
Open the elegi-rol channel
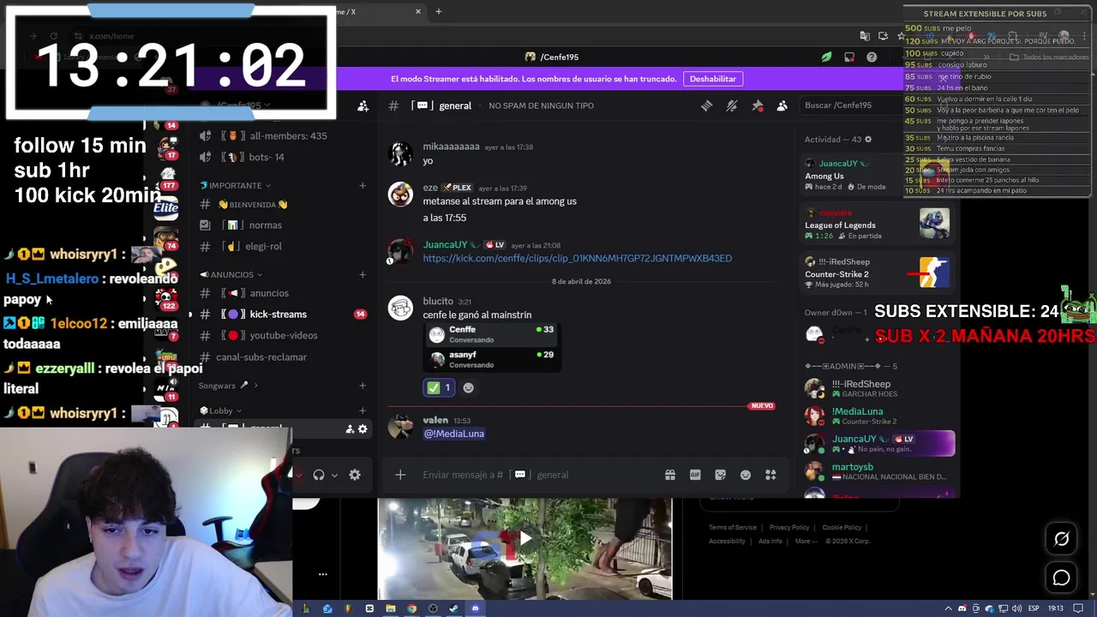pos(263,246)
